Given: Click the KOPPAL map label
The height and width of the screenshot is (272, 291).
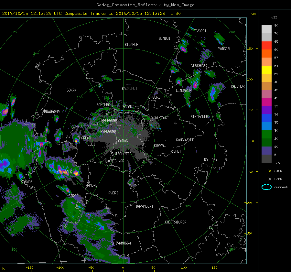Looking at the screenshot, I should pyautogui.click(x=160, y=146).
